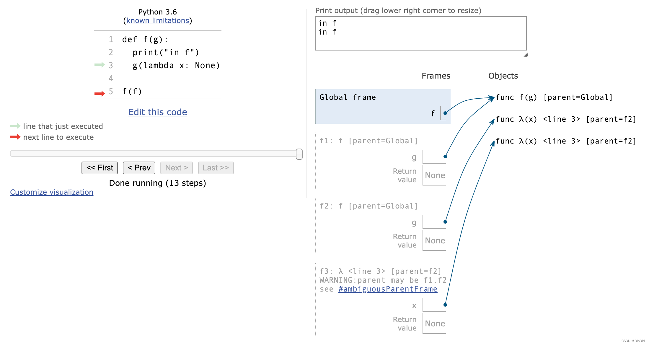Click code line 3 with g(lambda x: None)

(176, 65)
